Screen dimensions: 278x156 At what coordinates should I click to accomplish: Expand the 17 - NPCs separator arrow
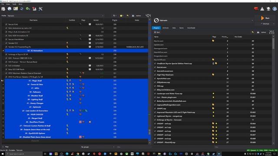pos(3,88)
